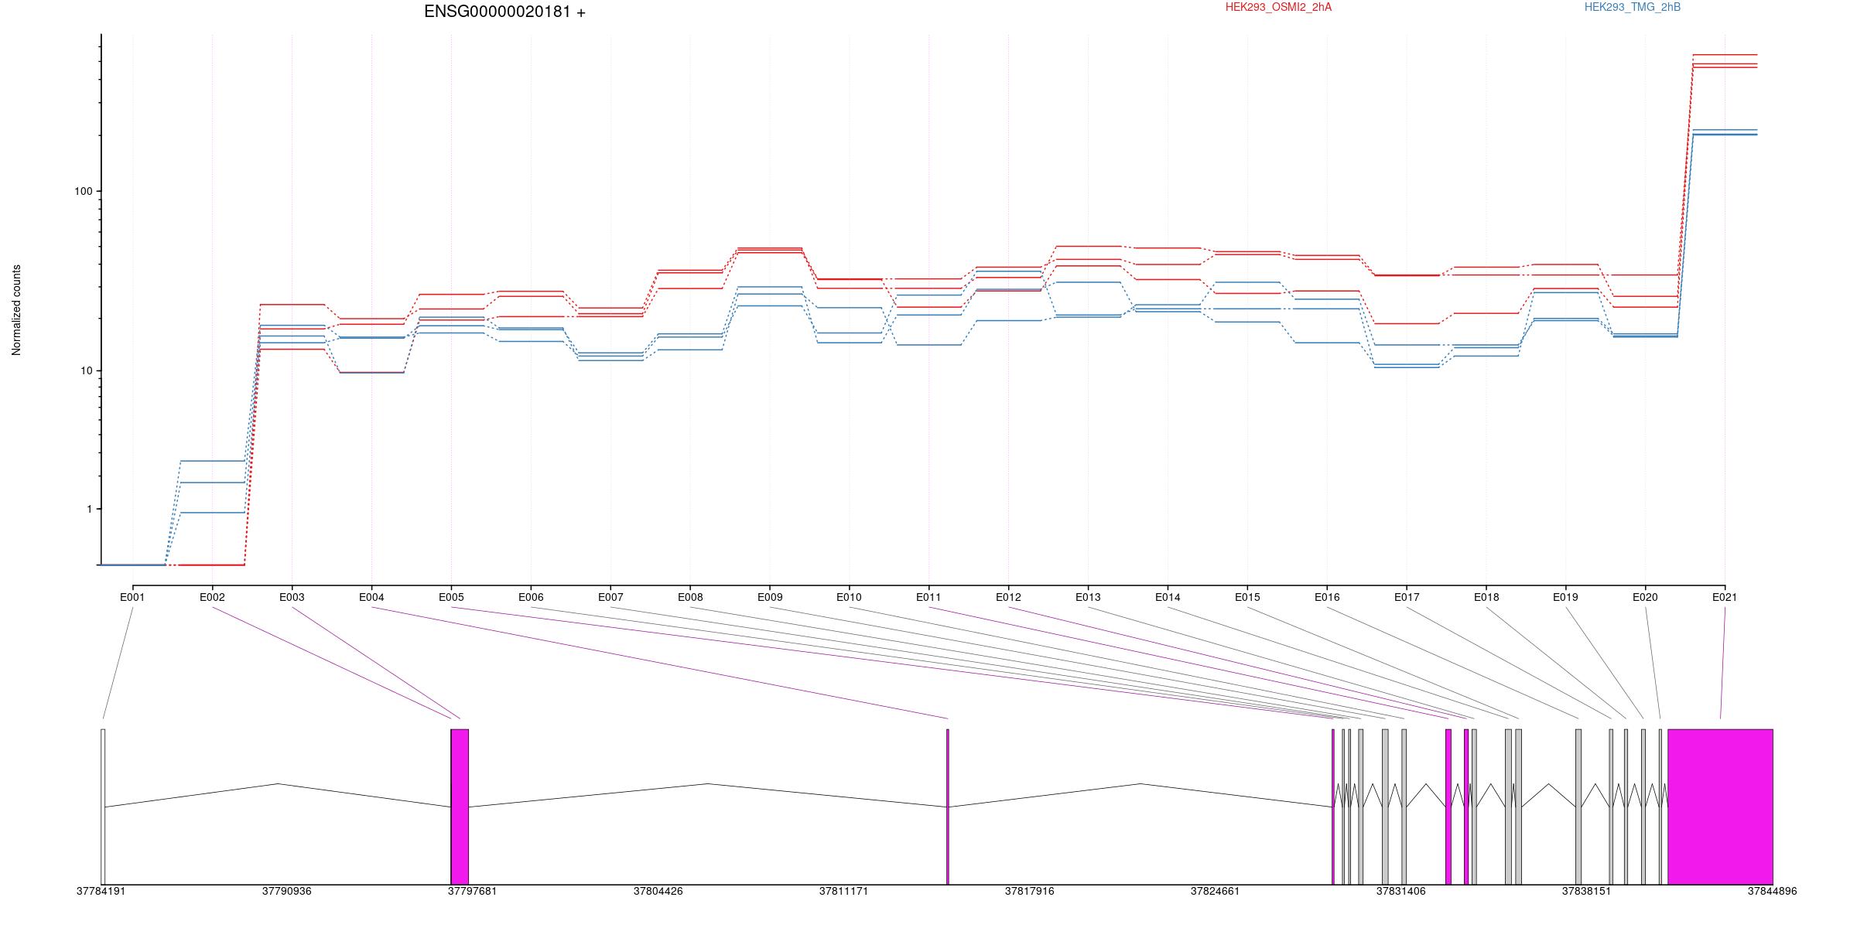Click exon label E014
The width and height of the screenshot is (1857, 928).
(1168, 597)
